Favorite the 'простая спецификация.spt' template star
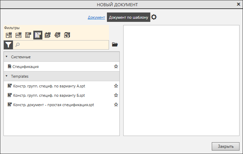Viewport: 243px width, 154px height. (x=116, y=104)
